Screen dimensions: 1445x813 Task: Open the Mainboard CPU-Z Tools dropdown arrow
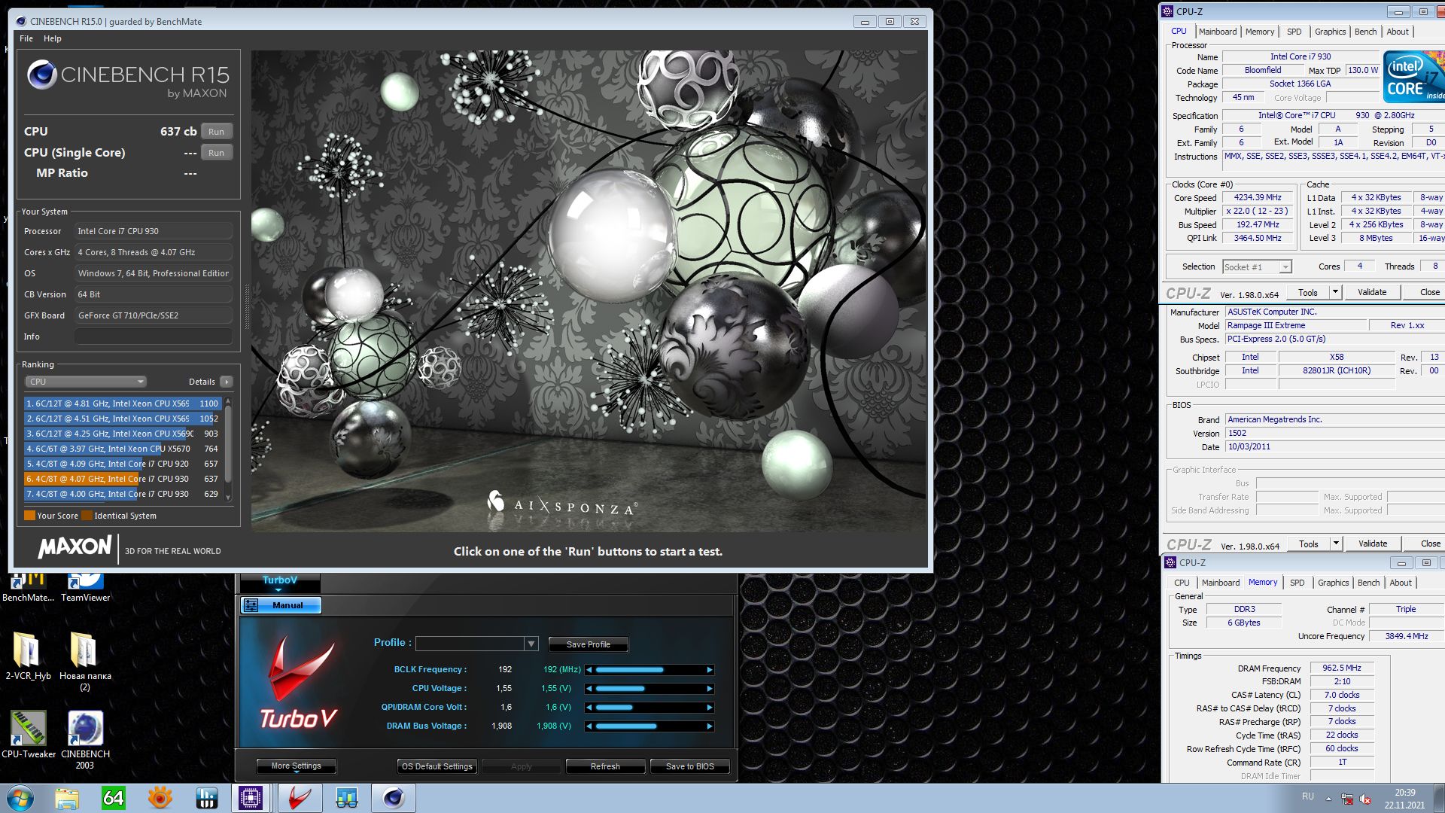coord(1337,544)
